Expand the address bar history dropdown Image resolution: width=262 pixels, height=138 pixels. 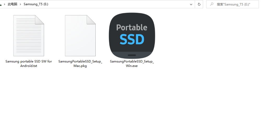(x=191, y=4)
